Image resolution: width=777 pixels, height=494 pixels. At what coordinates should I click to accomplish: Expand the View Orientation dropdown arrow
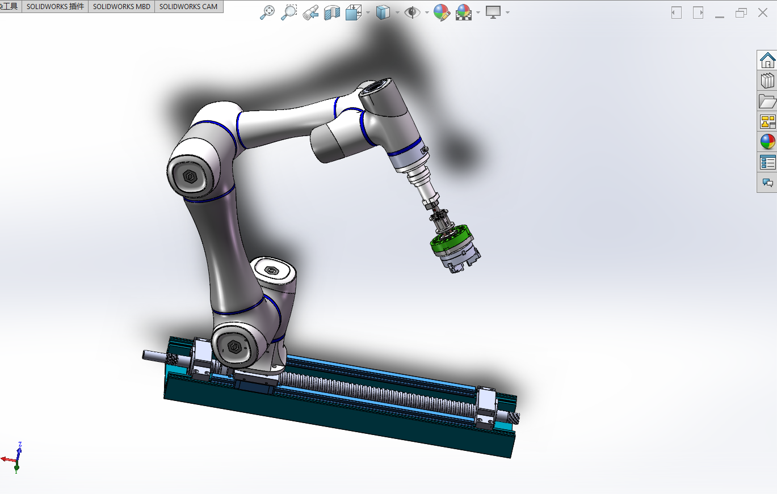point(368,12)
